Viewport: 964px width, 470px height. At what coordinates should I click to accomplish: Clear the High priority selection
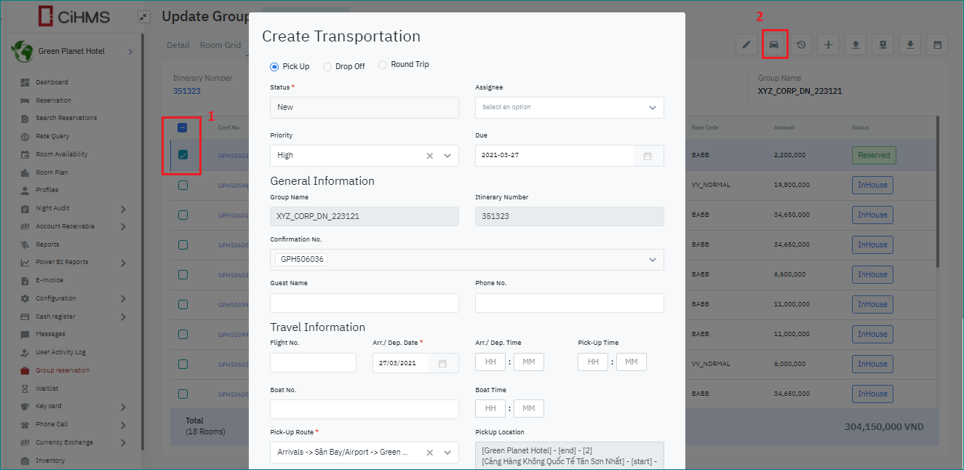click(429, 156)
